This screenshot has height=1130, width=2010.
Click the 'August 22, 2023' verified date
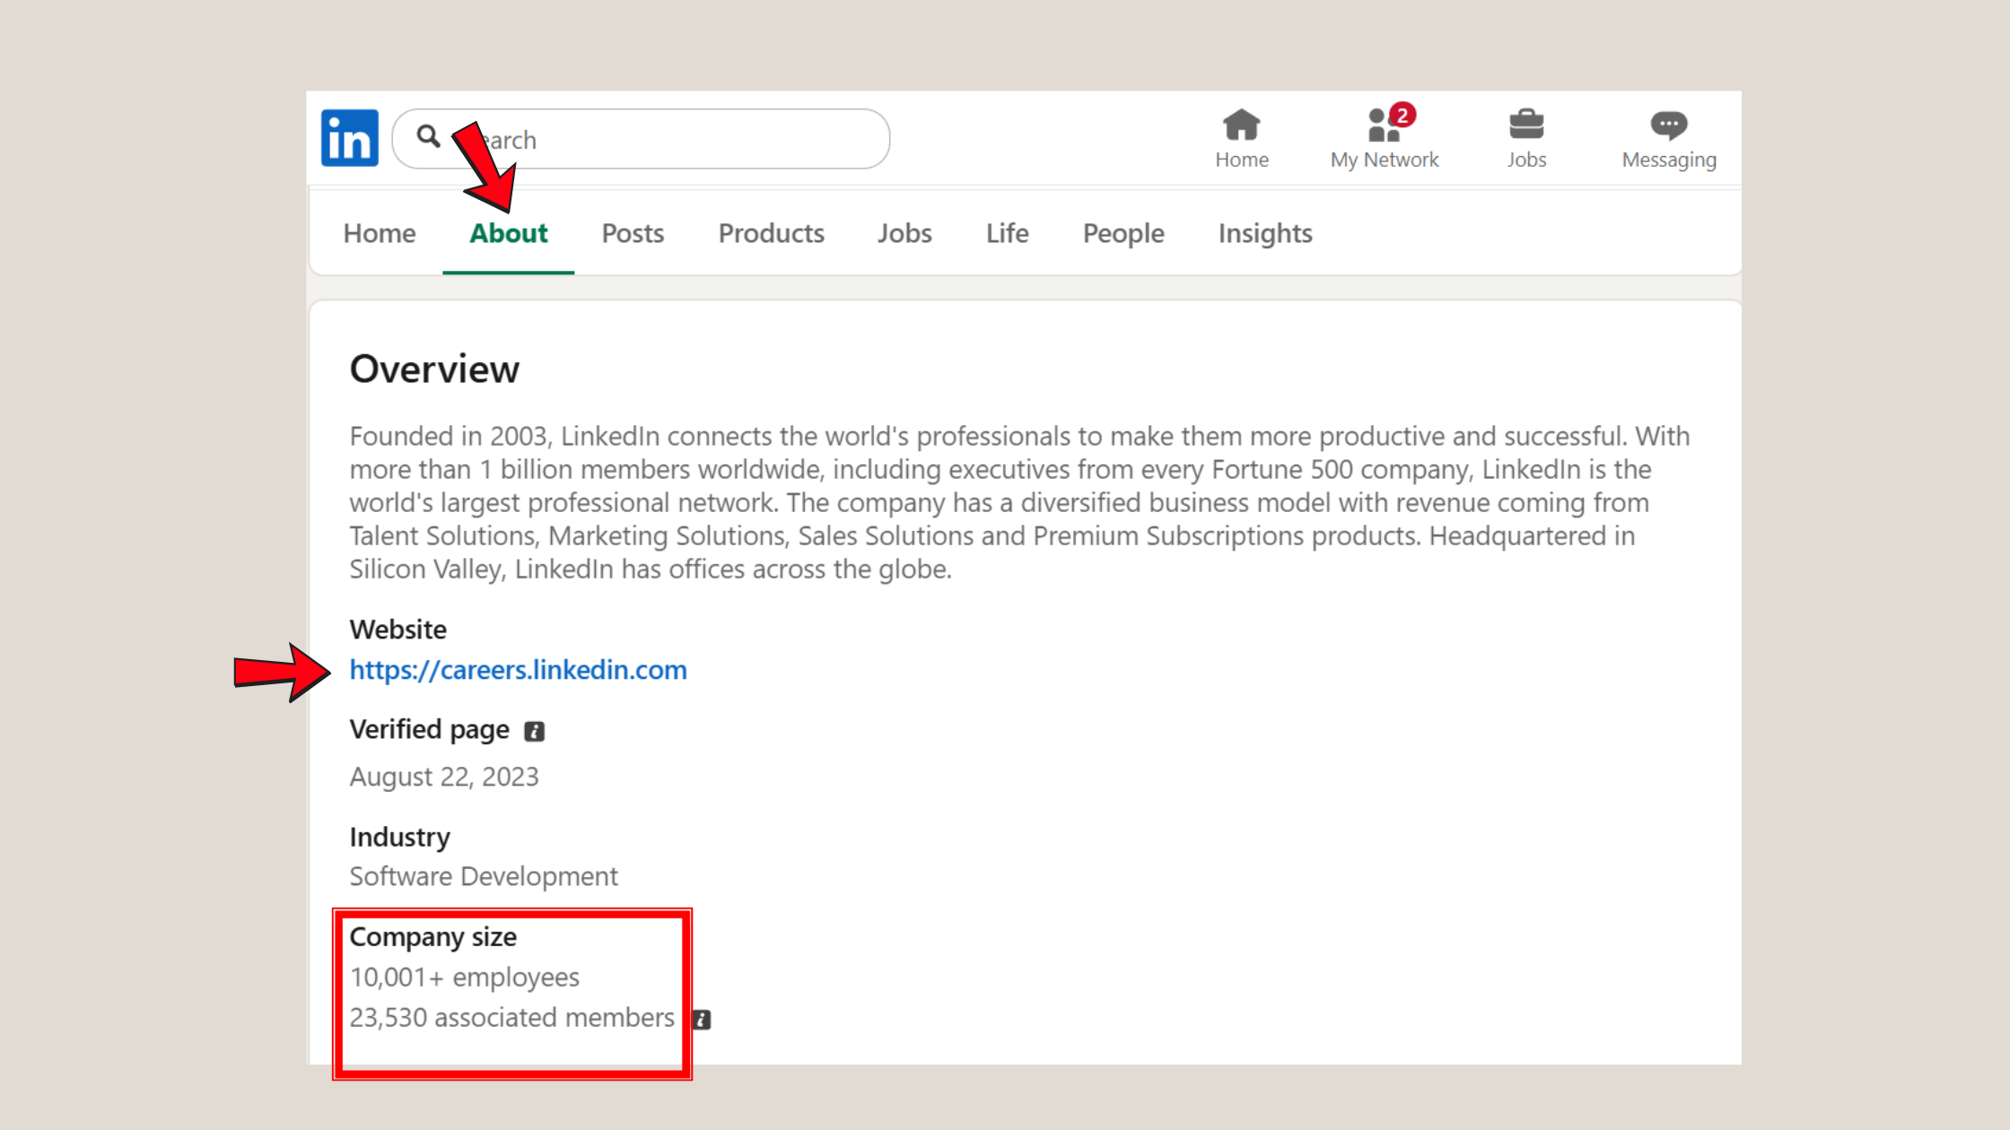pyautogui.click(x=444, y=777)
